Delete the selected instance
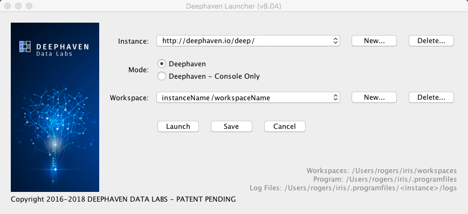Viewport: 468px width, 214px height. pos(431,41)
